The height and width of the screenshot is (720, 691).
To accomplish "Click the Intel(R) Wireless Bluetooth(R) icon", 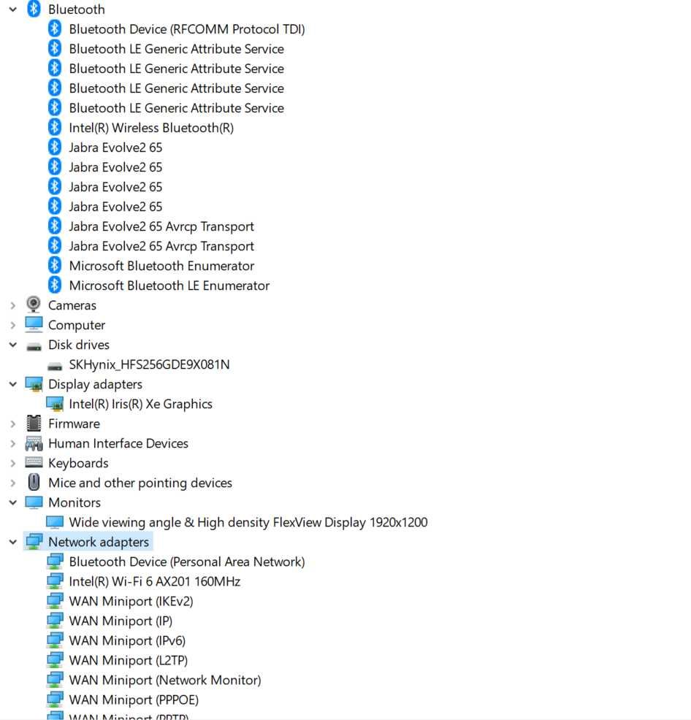I will [x=55, y=128].
